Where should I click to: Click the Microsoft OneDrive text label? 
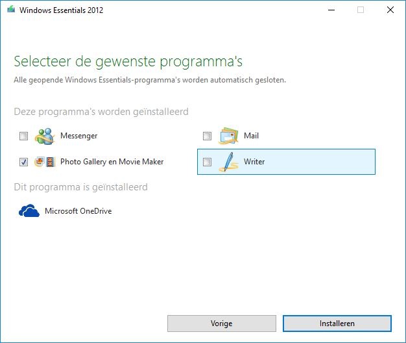78,211
